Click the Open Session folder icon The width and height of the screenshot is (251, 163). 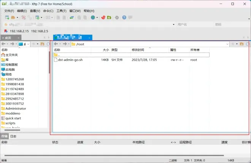(13, 17)
